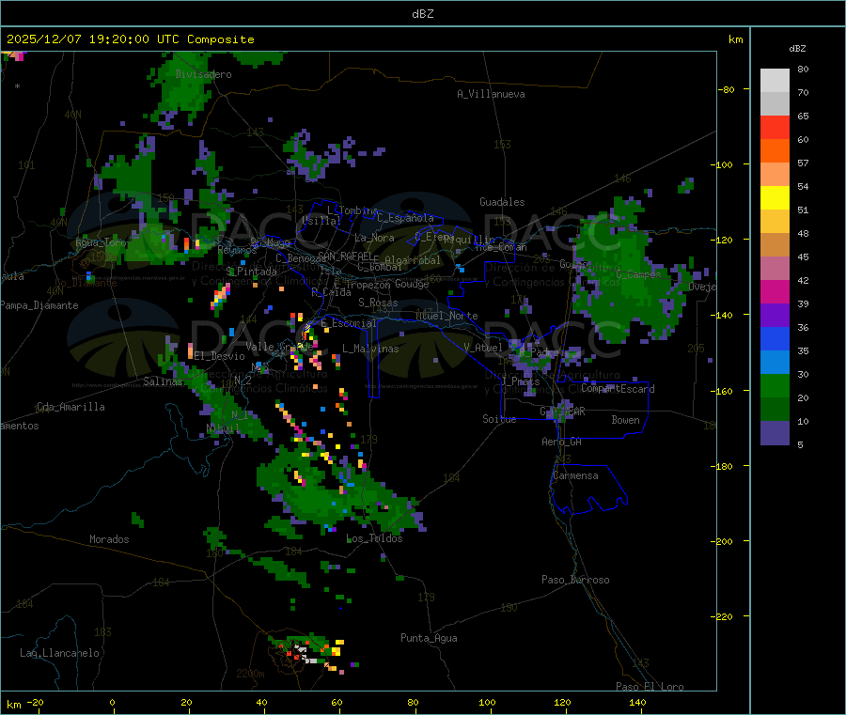Select the magenta 39-42 dBZ legend band
Image resolution: width=846 pixels, height=715 pixels.
click(x=775, y=291)
